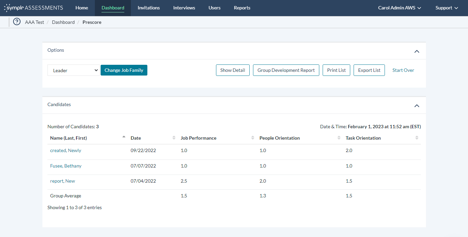Click the help question mark icon

pyautogui.click(x=17, y=22)
